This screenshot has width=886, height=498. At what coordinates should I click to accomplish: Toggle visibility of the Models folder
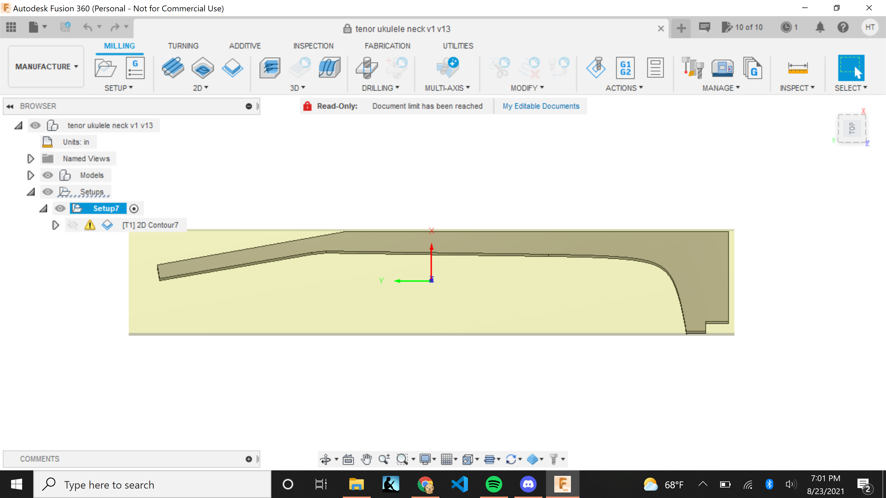point(48,175)
